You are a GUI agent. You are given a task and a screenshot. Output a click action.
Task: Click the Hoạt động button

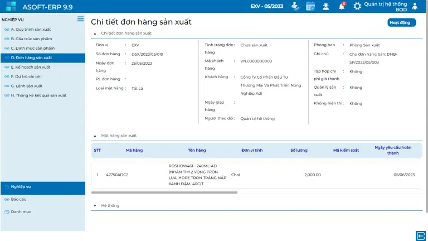(401, 23)
